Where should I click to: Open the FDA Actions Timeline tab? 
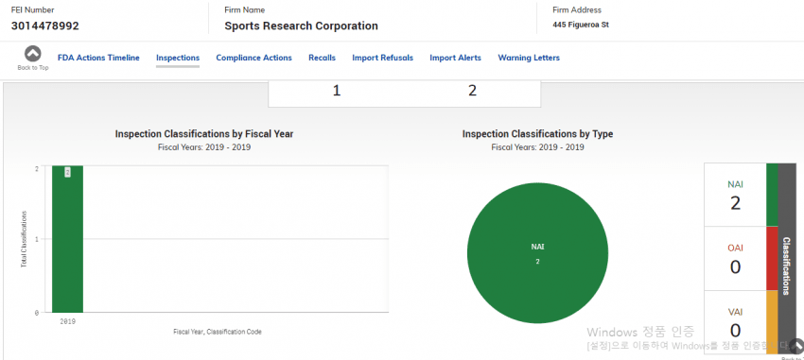click(x=98, y=58)
